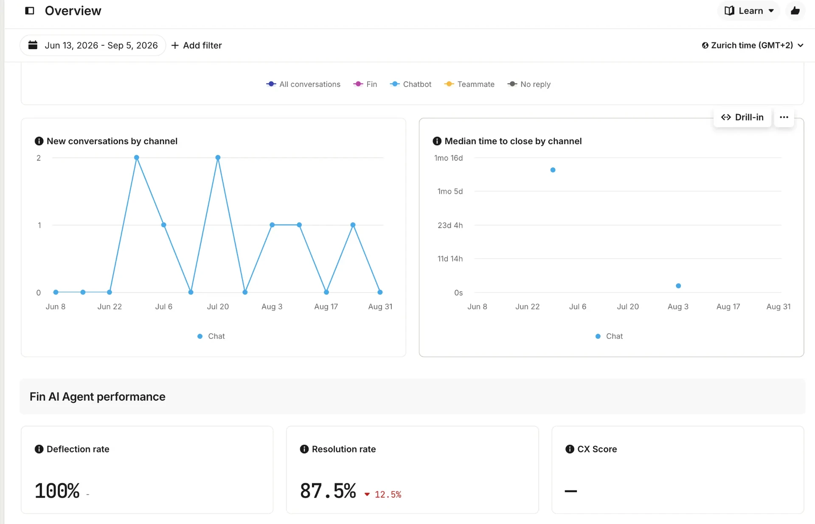The height and width of the screenshot is (524, 815).
Task: Click the Median time to close by channel title
Action: click(513, 141)
